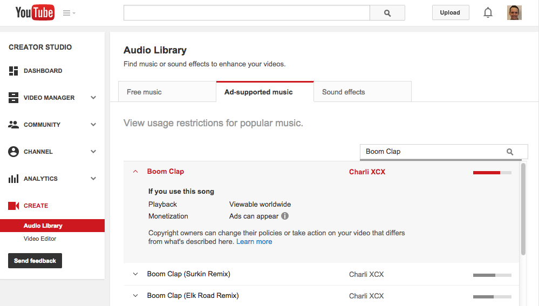The image size is (539, 306).
Task: Open the Learn more link
Action: pos(254,242)
